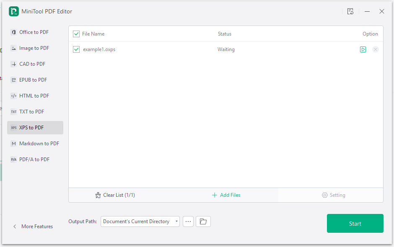Select EPUB to PDF label
This screenshot has height=247, width=394.
(x=33, y=80)
